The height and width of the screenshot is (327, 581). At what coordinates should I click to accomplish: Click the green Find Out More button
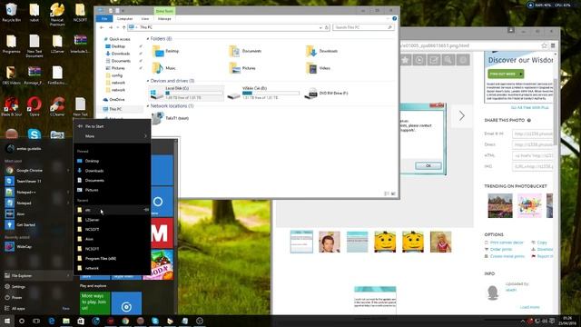tap(506, 74)
